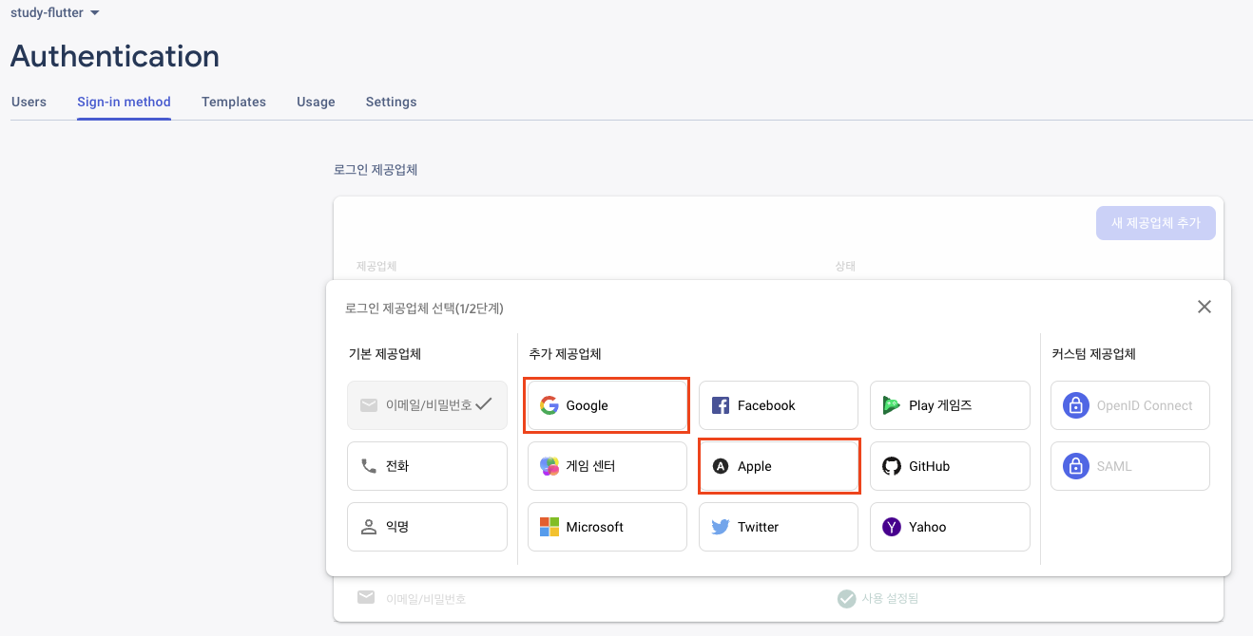Click the Authentication page title
The image size is (1253, 636).
click(115, 56)
